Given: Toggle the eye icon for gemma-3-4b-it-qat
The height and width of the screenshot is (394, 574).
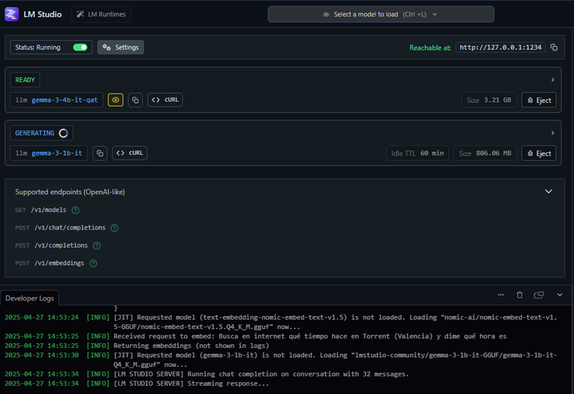Looking at the screenshot, I should click(x=115, y=100).
